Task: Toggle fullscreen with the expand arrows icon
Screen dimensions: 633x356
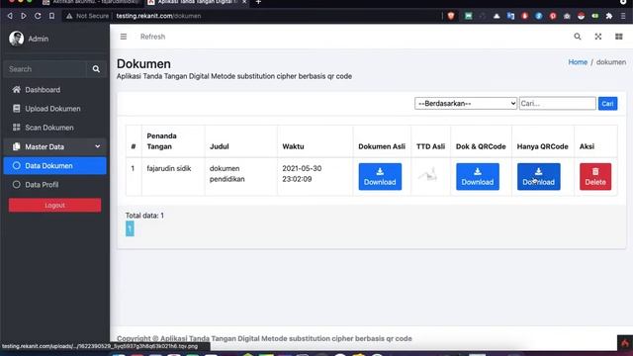Action: point(598,37)
